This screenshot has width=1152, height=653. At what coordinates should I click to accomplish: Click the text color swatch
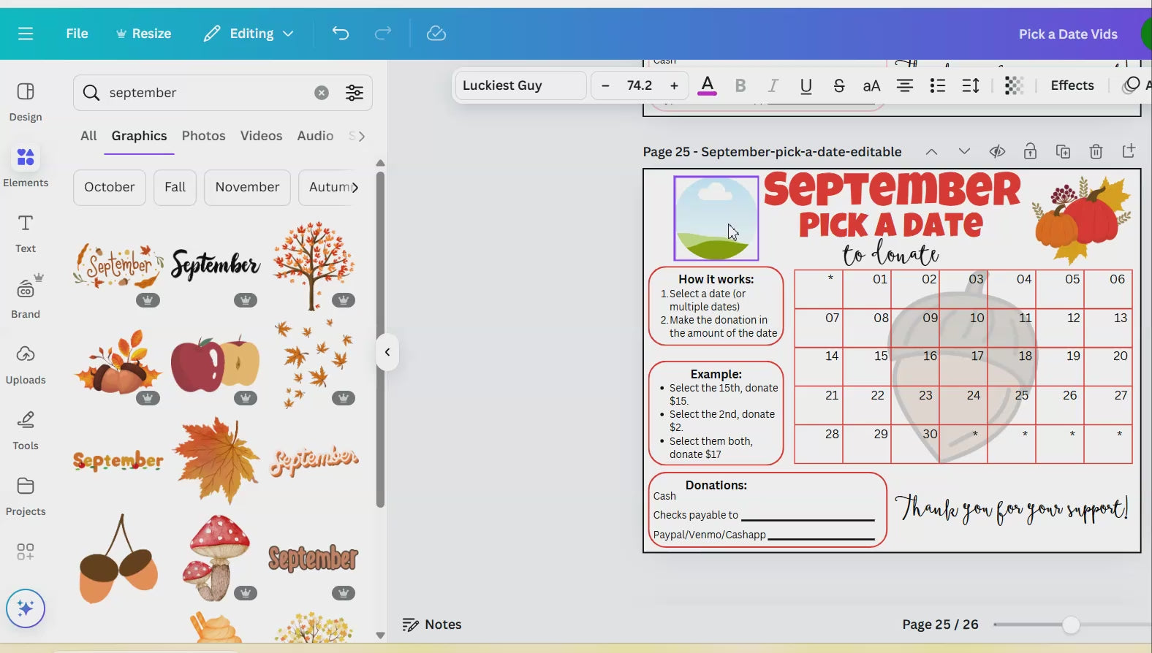tap(707, 85)
